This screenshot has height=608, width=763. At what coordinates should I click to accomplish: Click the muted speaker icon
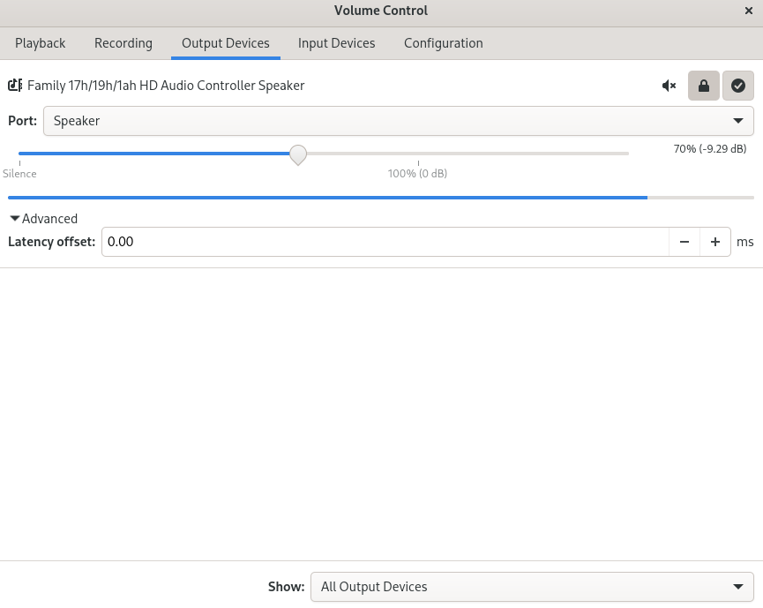pos(669,86)
